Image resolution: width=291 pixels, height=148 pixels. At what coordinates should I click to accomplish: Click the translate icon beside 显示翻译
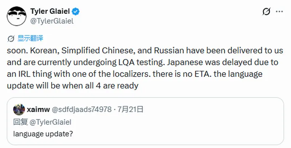11,39
